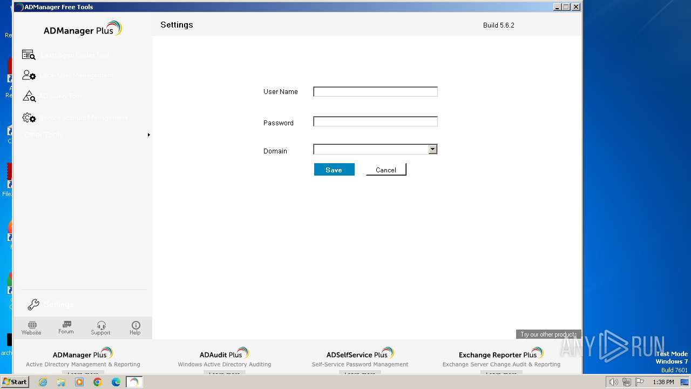Click Learn more under ADSelfService Plus
Screen dimensions: 691x389
click(x=360, y=373)
